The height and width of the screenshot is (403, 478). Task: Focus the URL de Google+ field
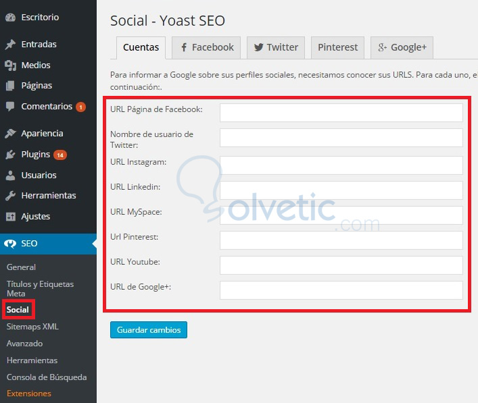point(341,290)
